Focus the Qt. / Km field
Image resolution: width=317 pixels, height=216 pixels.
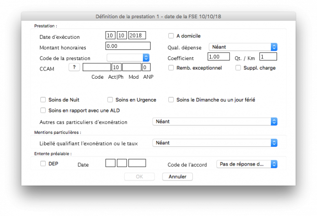click(268, 57)
